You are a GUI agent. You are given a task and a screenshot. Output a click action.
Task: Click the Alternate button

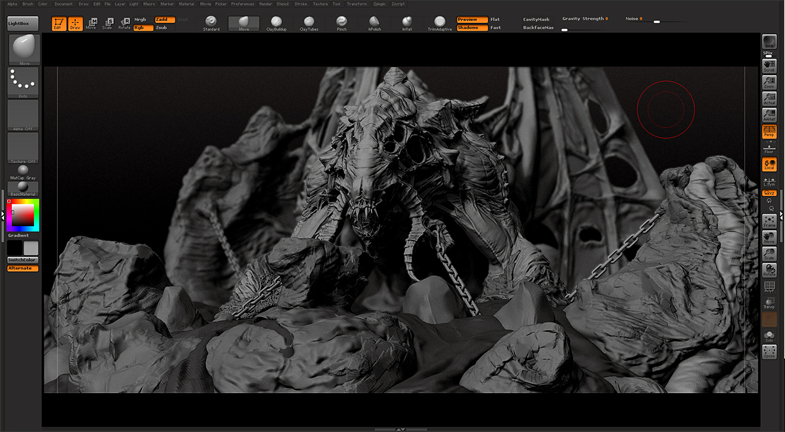click(x=23, y=269)
